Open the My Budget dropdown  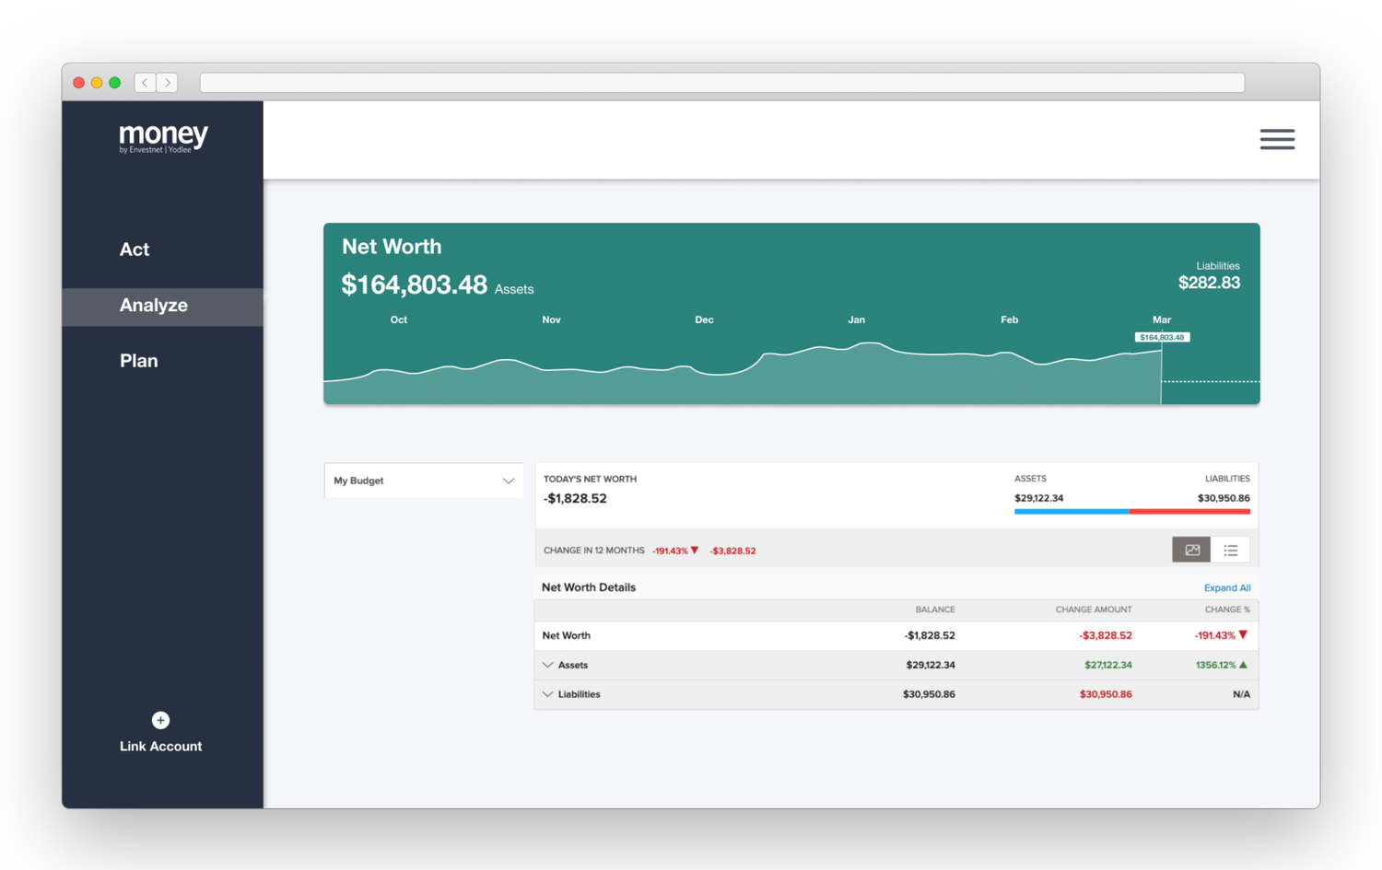click(424, 481)
